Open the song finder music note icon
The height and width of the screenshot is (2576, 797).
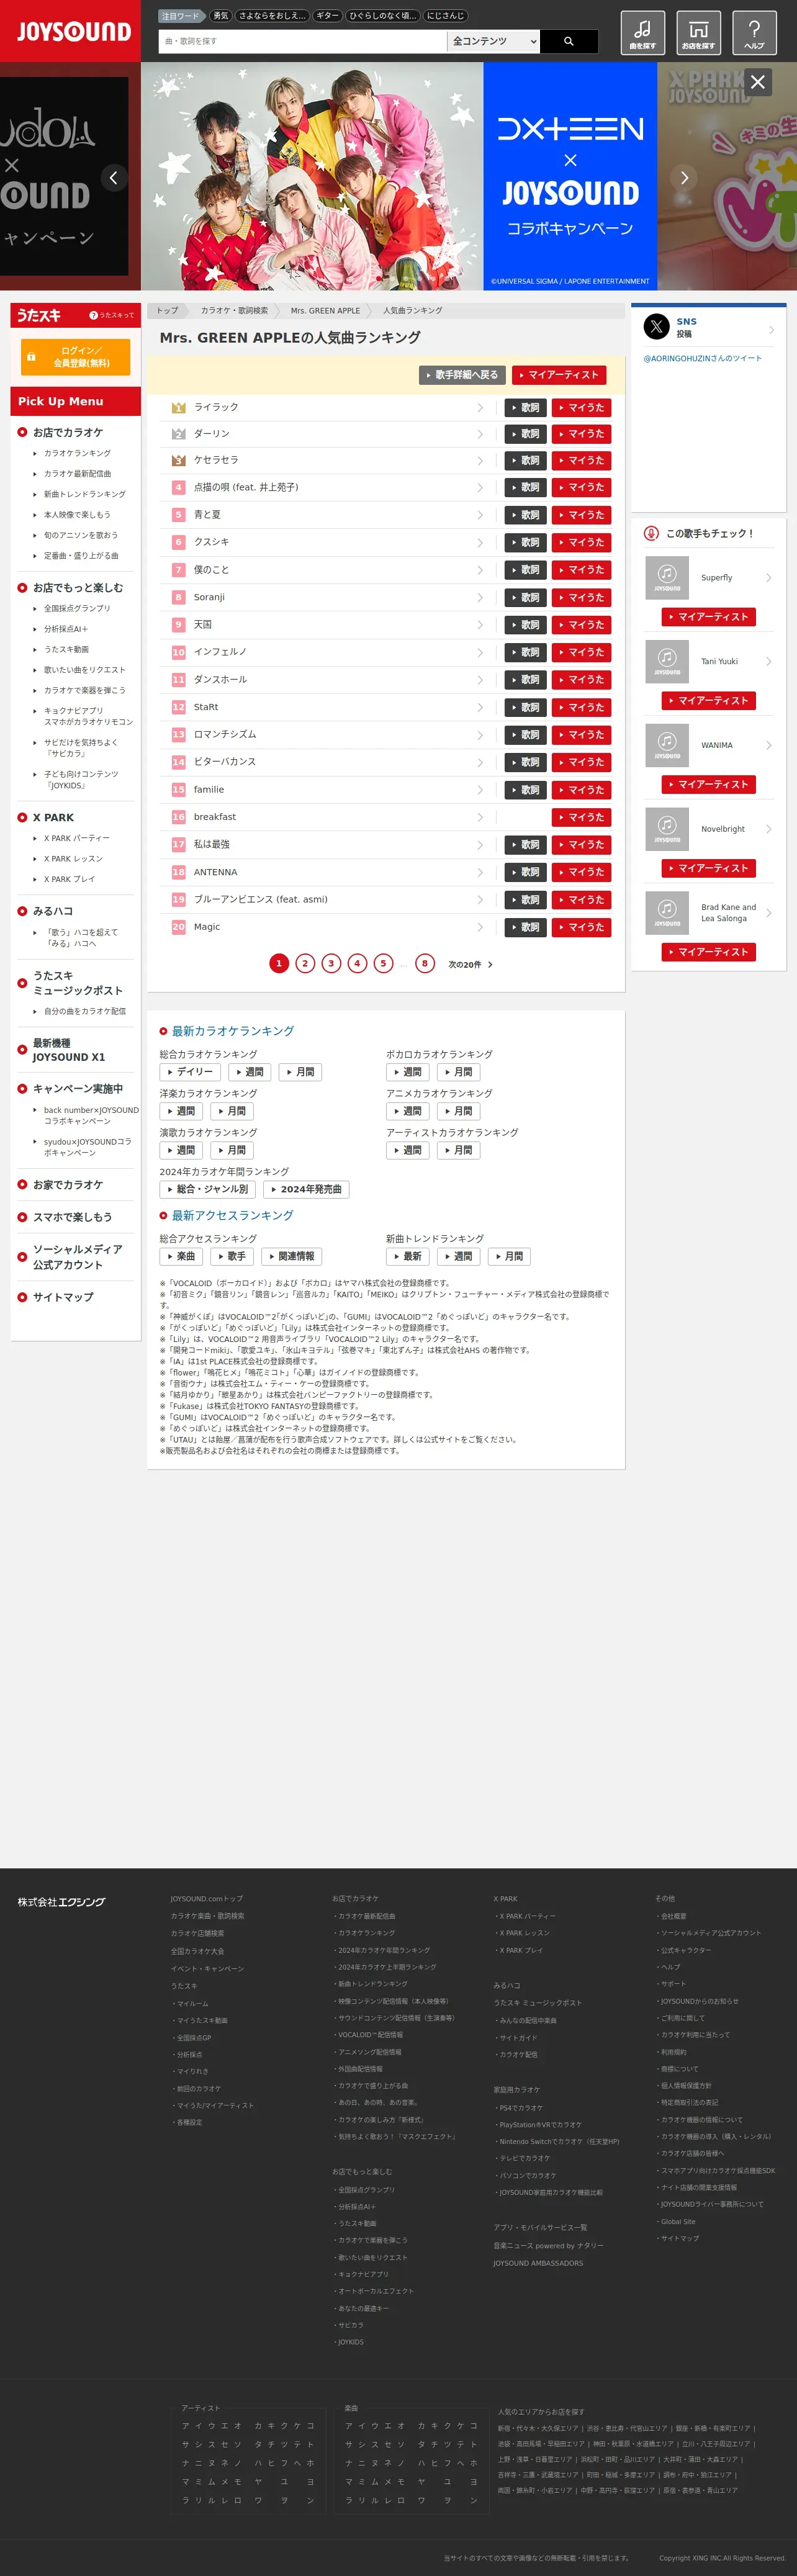click(x=642, y=33)
